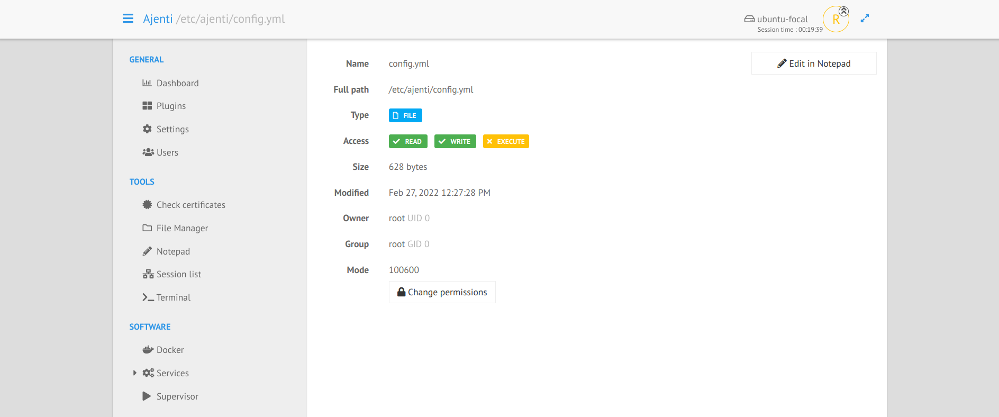Click the Change permissions button
Screen dimensions: 999x417
(x=442, y=292)
